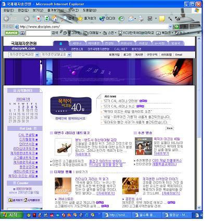The image size is (205, 221).
Task: Open the 파일(F) menu
Action: pos(8,10)
